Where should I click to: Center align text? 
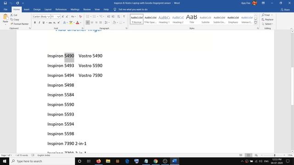pyautogui.click(x=92, y=22)
